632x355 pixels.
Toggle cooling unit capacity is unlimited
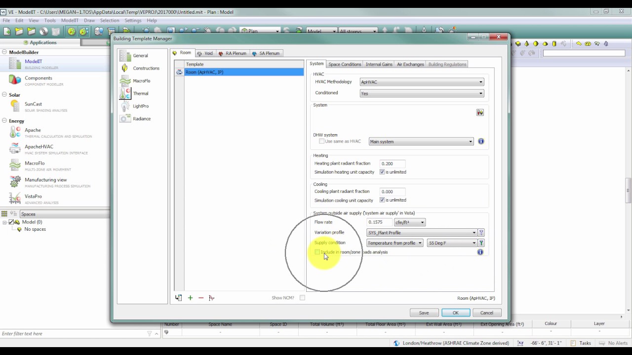(x=382, y=200)
